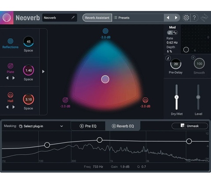Select the low EQ node near 100 Hz
Viewport: 211px width, 184px height.
click(x=47, y=145)
